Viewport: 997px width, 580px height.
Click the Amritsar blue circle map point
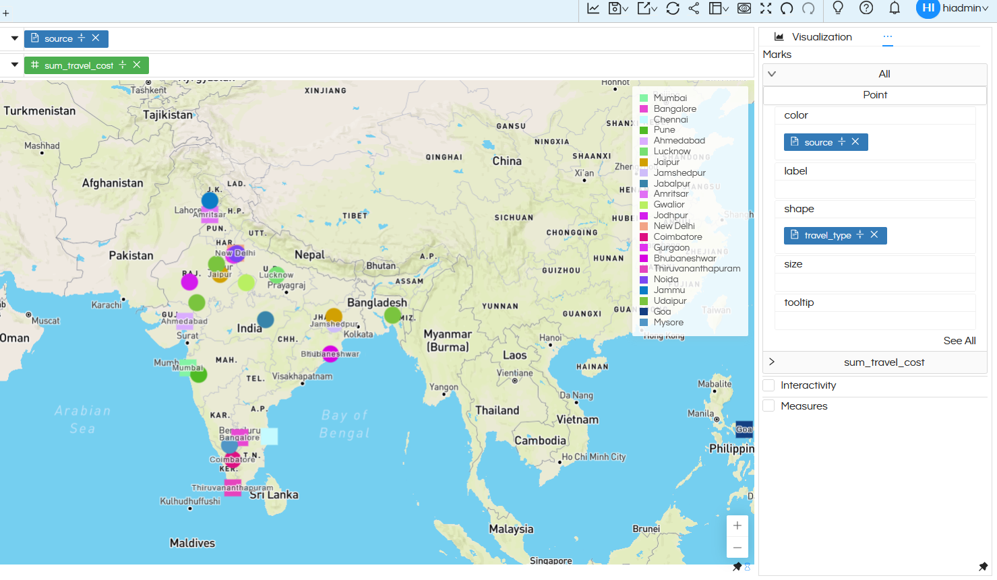pos(210,200)
